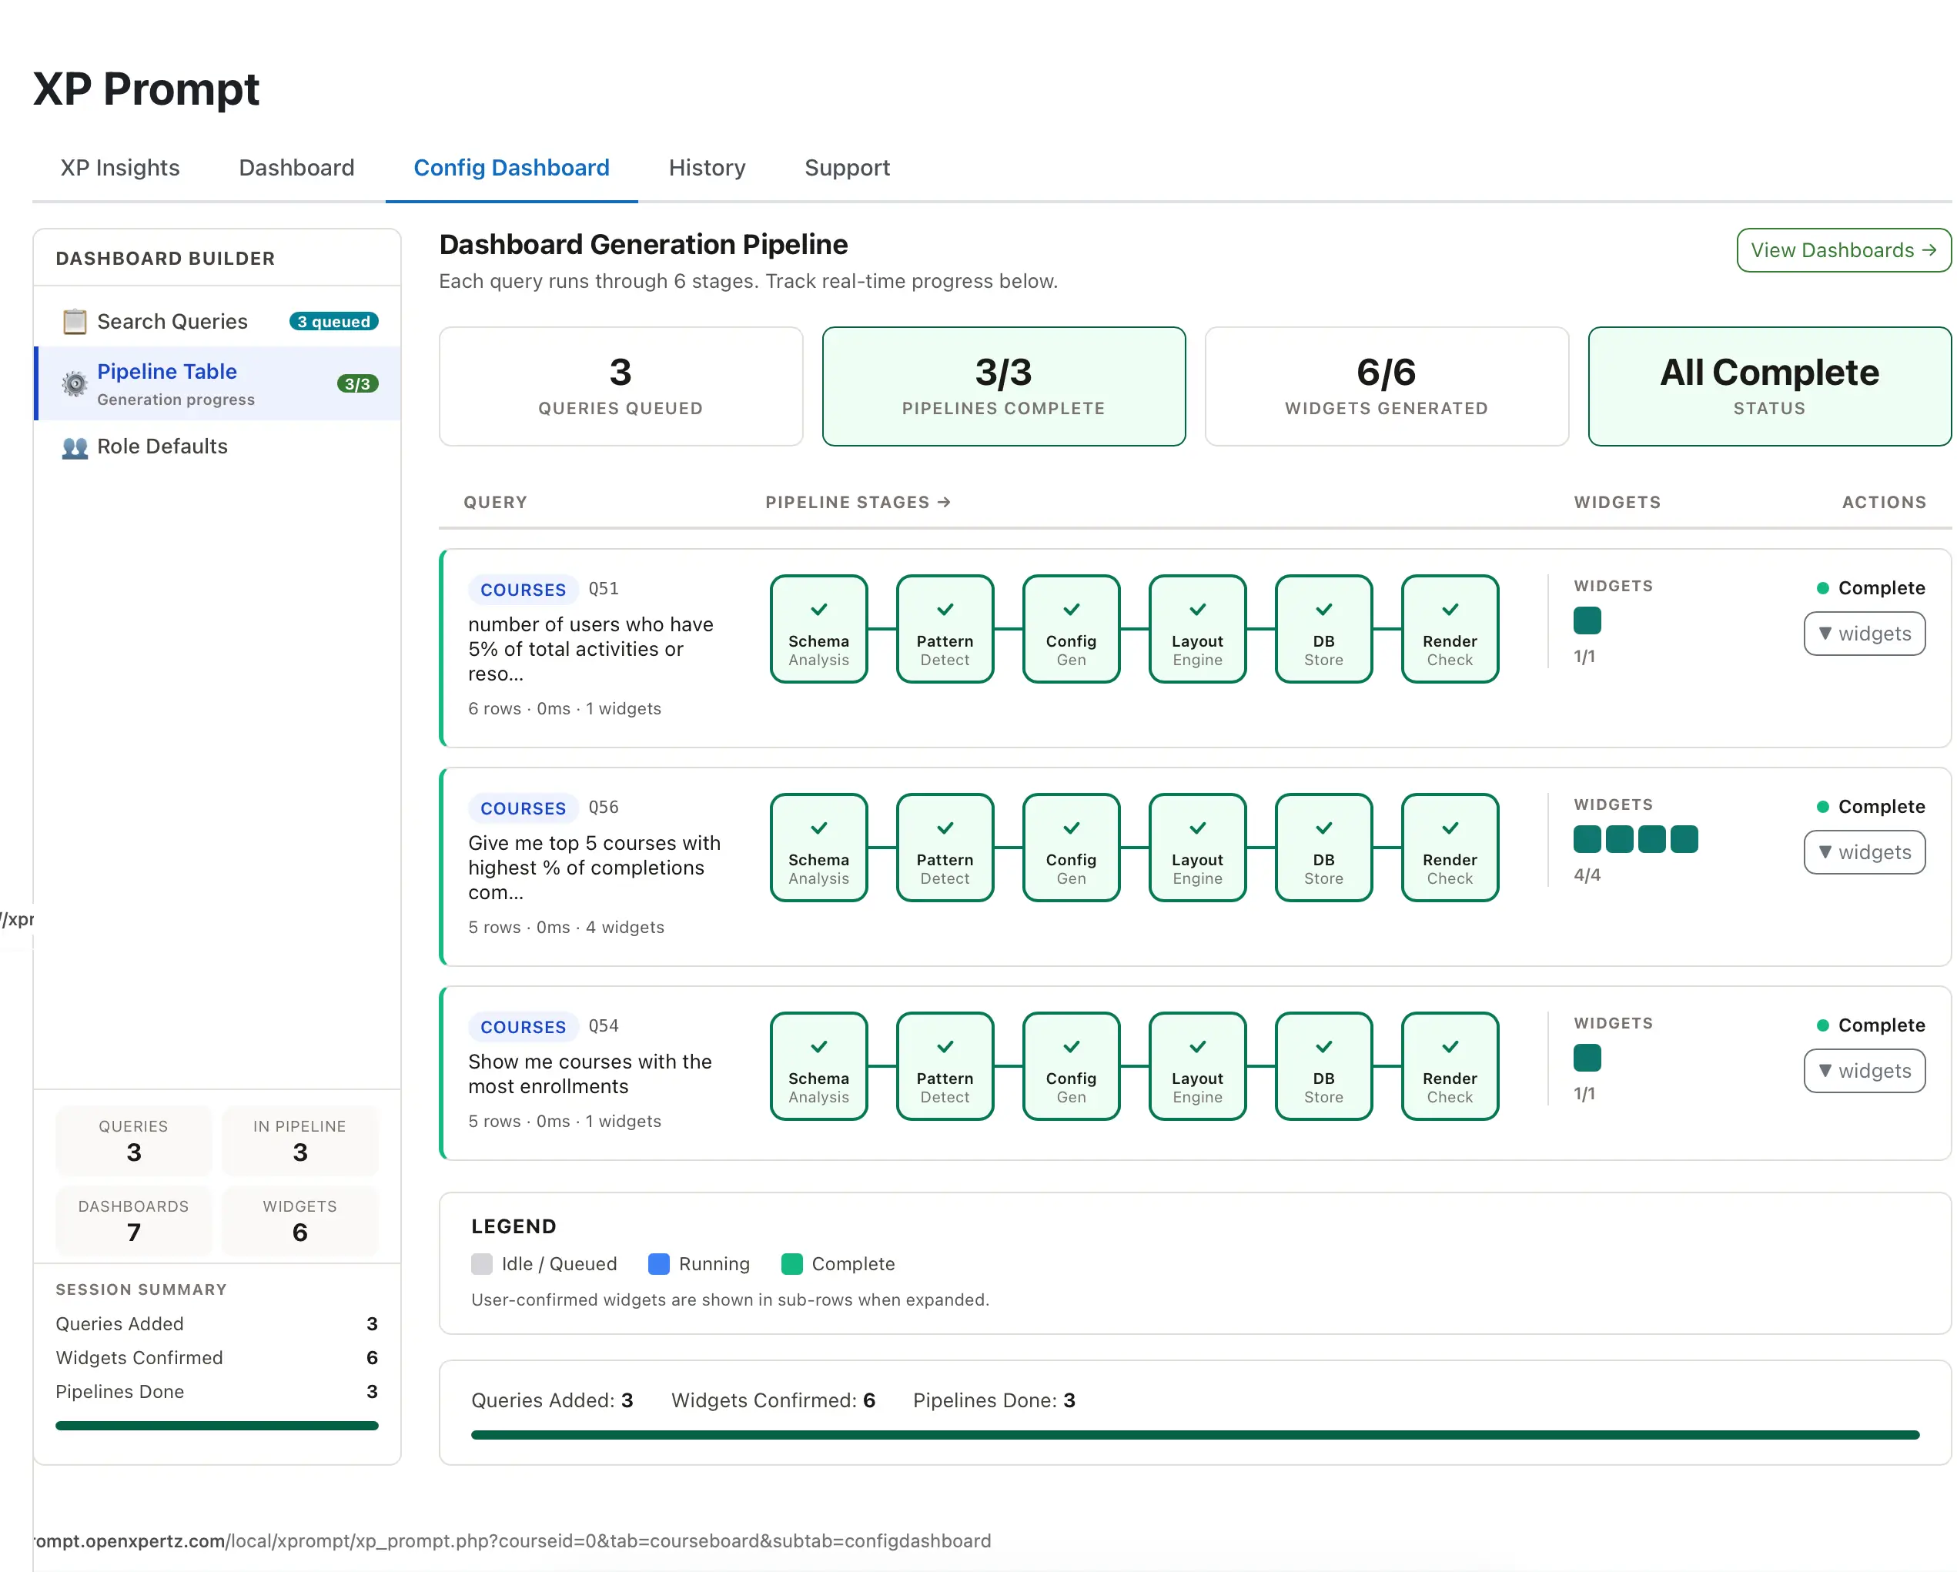Click first widget square of Q56
The image size is (1957, 1572).
(x=1587, y=840)
